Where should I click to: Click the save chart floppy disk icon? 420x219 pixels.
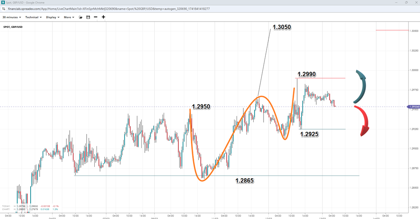coord(88,17)
